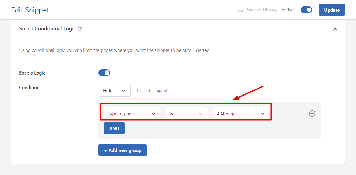This screenshot has height=175, width=356.
Task: Expand the Type of page dropdown
Action: coord(132,114)
